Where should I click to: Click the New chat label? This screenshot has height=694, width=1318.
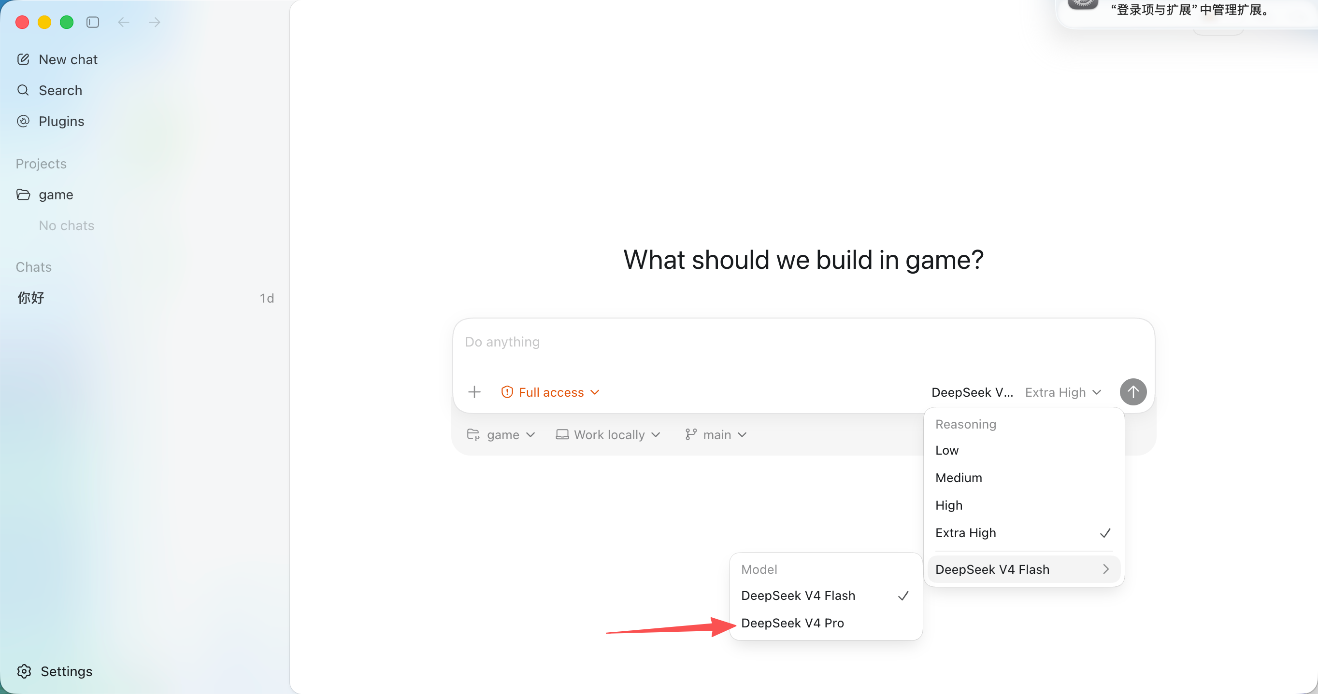pyautogui.click(x=68, y=59)
